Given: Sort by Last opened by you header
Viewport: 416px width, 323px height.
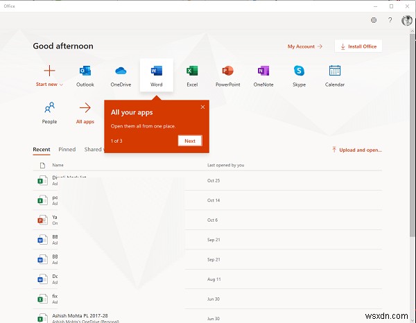Looking at the screenshot, I should tap(226, 165).
